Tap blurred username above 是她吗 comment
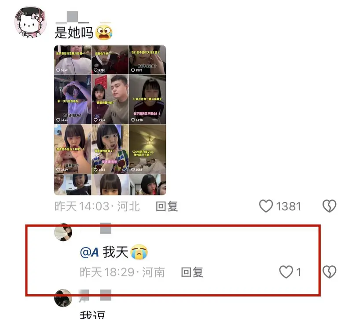The height and width of the screenshot is (319, 352). pos(72,17)
